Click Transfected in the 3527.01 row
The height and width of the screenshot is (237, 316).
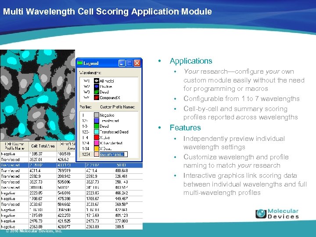[x=10, y=160]
